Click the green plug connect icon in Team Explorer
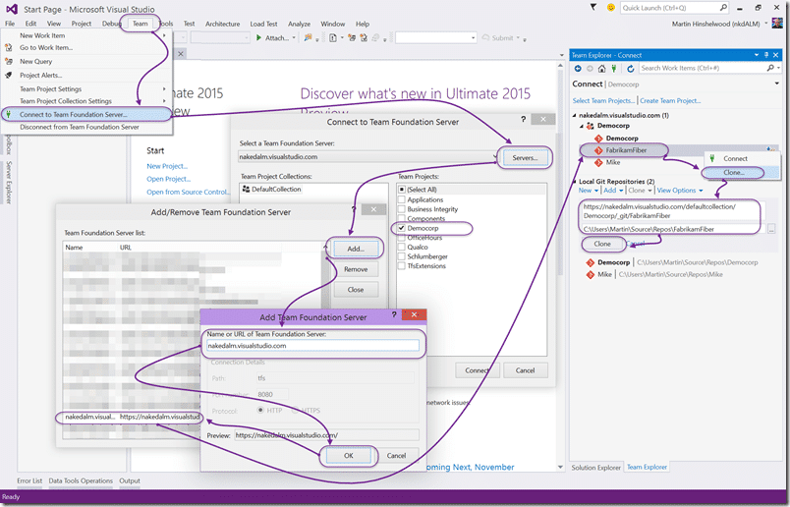The width and height of the screenshot is (790, 507). coord(614,68)
